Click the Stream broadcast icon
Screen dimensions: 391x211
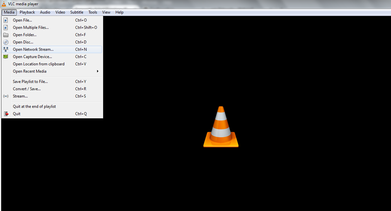(6, 96)
